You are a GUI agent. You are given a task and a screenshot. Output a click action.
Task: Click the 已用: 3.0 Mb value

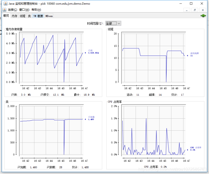click(x=21, y=95)
